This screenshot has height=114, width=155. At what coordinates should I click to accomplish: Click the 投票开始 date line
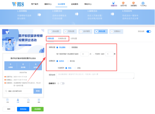pos(16,77)
